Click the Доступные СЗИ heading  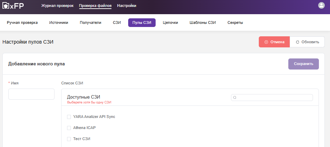pyautogui.click(x=84, y=97)
